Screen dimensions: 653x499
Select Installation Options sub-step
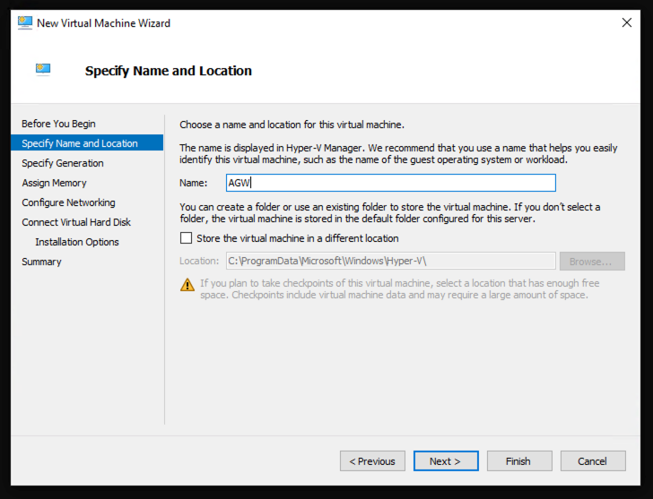tap(77, 242)
